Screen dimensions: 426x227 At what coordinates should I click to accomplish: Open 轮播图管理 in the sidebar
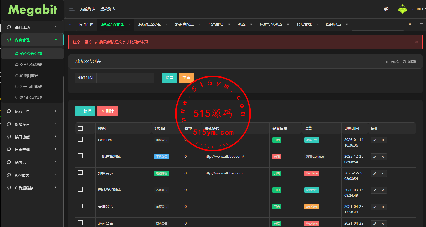29,76
